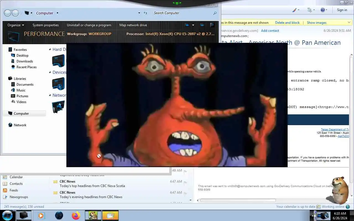Launch the media player taskbar icon
This screenshot has height=221, width=354.
41,215
